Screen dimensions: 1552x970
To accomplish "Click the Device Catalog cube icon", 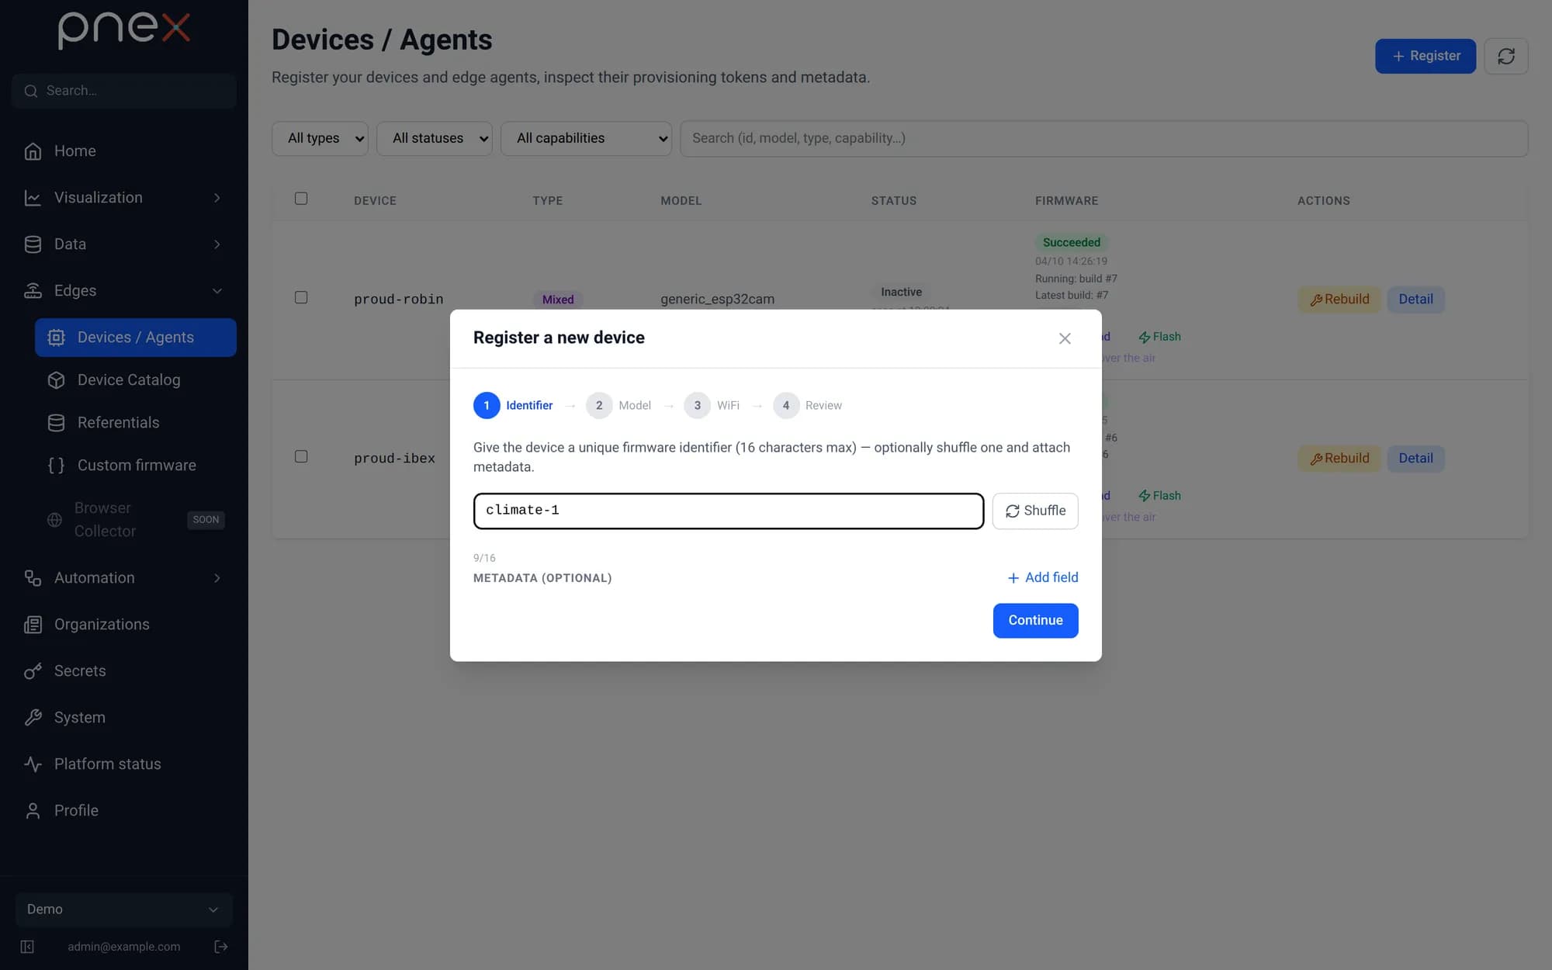I will pos(56,380).
